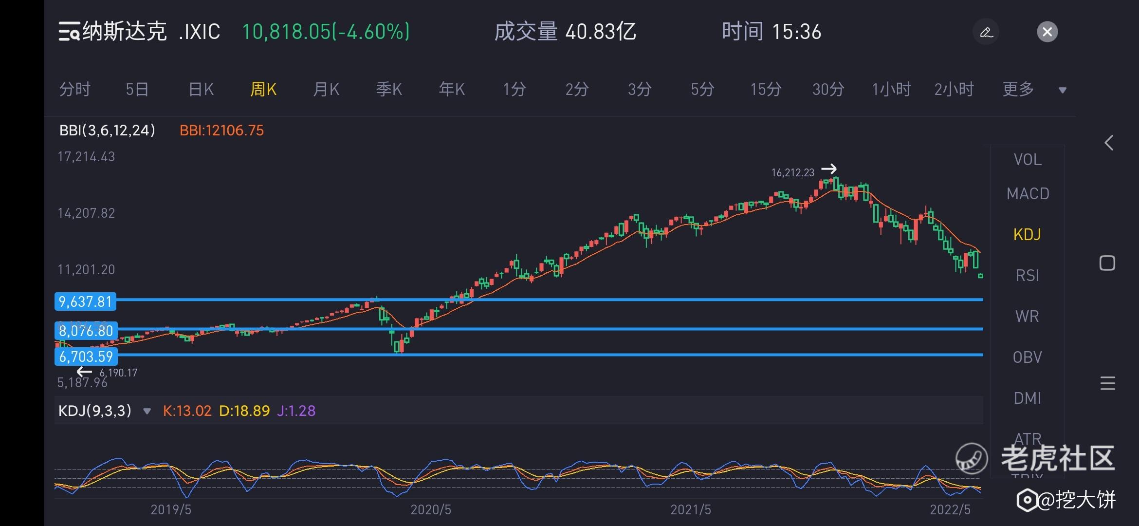
Task: Switch to 2分 minute chart
Action: pyautogui.click(x=577, y=90)
